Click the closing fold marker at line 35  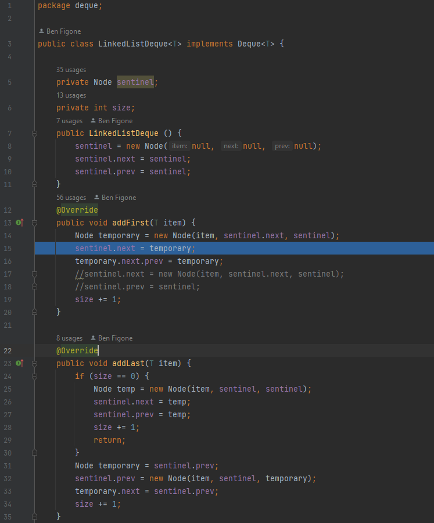coord(34,516)
